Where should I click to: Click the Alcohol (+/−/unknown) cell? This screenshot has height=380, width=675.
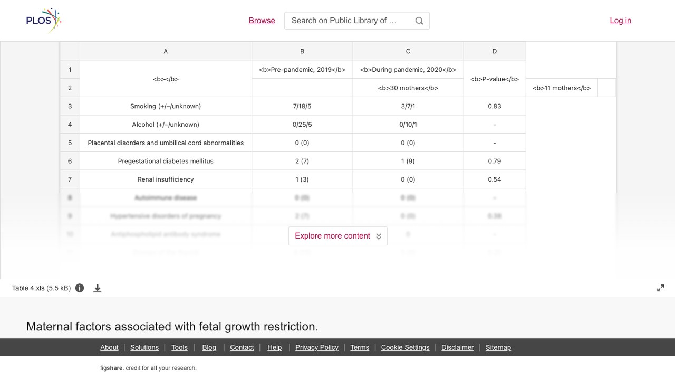tap(166, 125)
